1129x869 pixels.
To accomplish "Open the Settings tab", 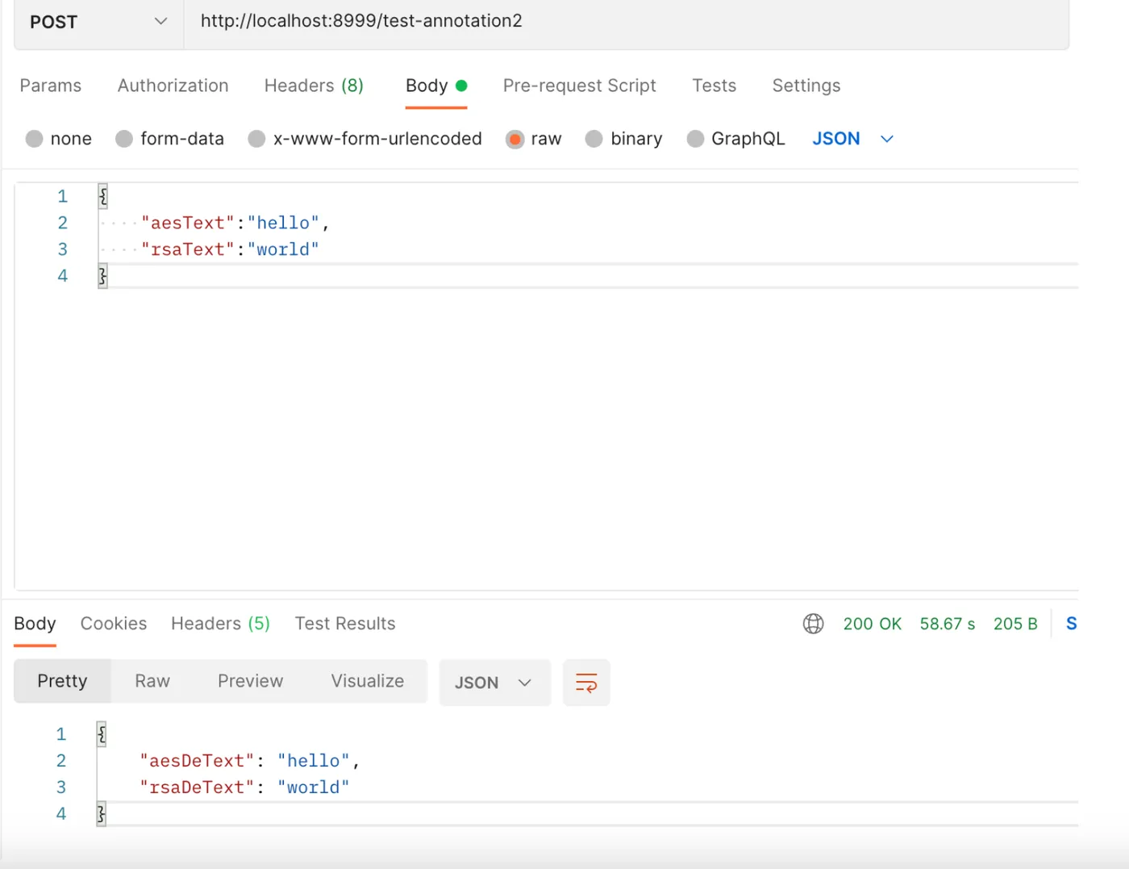I will click(x=806, y=86).
